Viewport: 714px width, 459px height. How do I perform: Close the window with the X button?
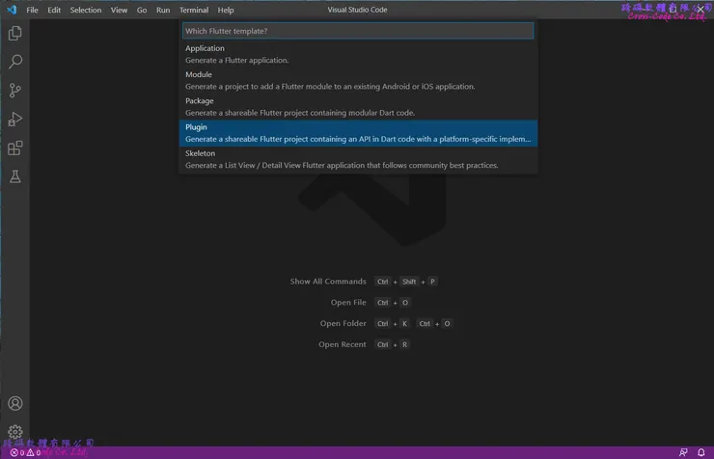click(700, 10)
